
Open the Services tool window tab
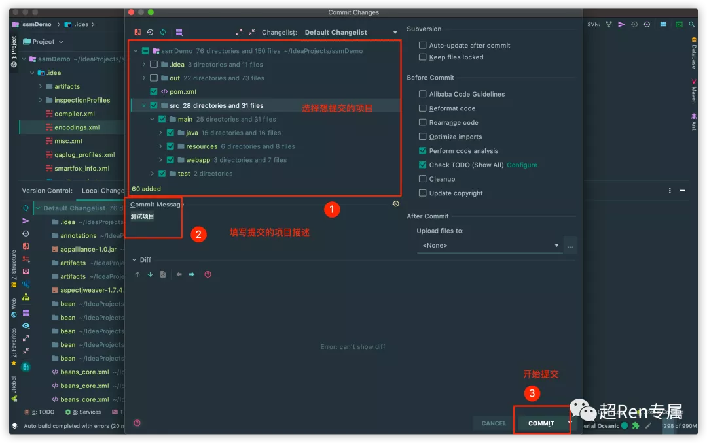click(83, 412)
